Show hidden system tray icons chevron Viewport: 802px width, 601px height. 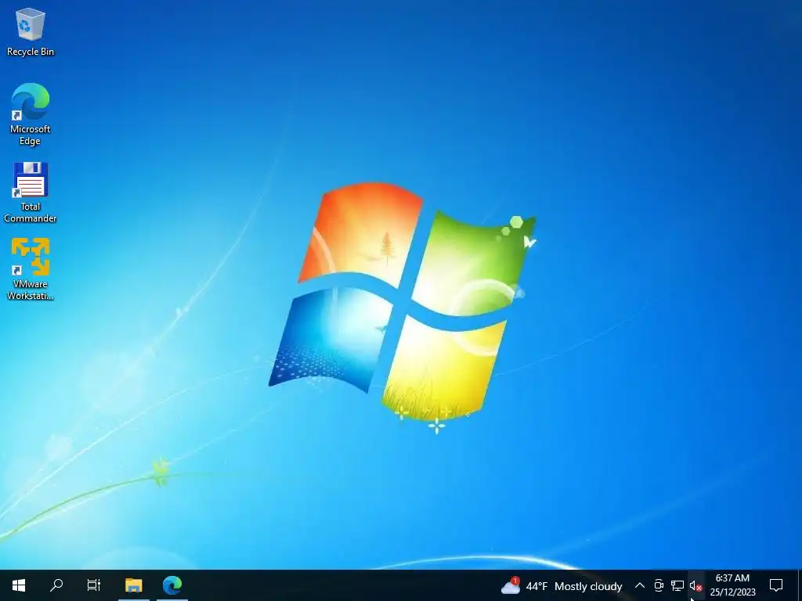639,585
